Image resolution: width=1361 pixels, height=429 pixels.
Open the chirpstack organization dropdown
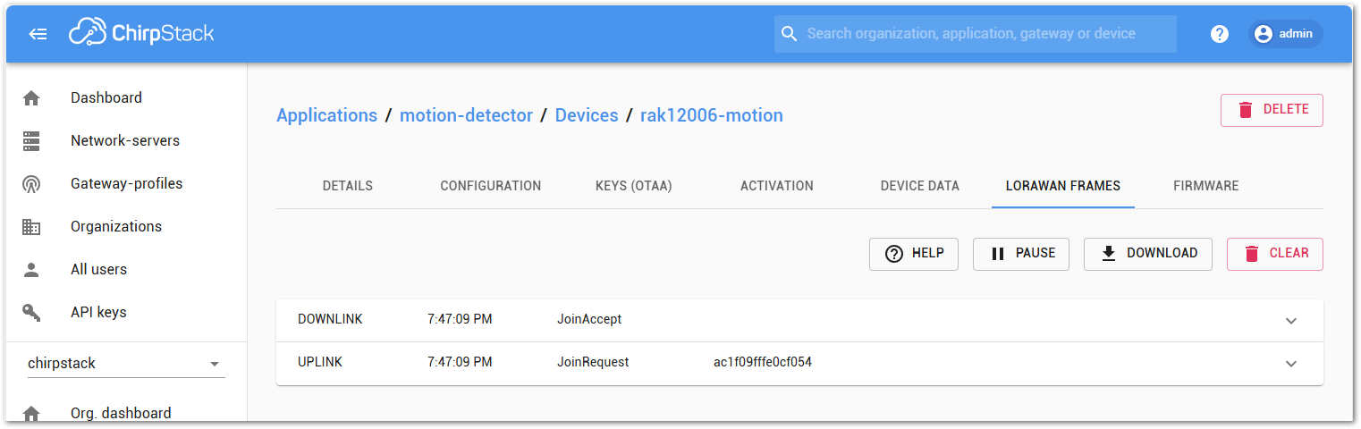coord(126,364)
